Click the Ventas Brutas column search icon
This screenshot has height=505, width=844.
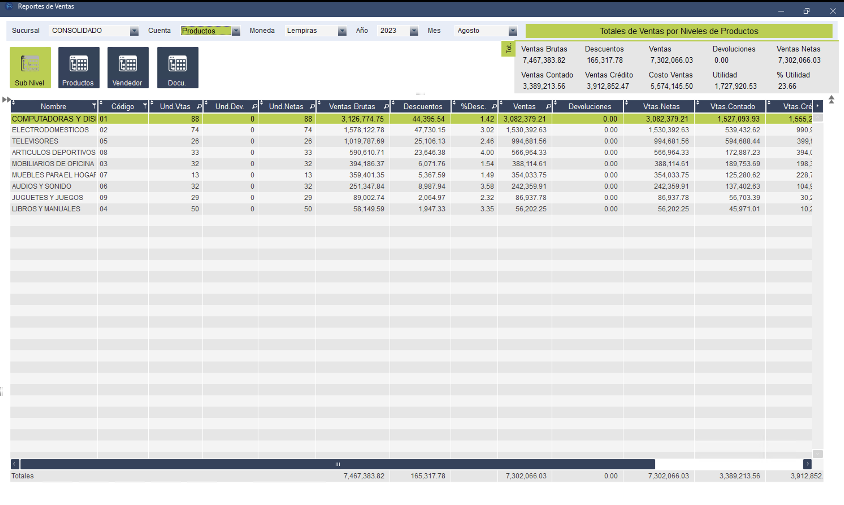coord(386,106)
